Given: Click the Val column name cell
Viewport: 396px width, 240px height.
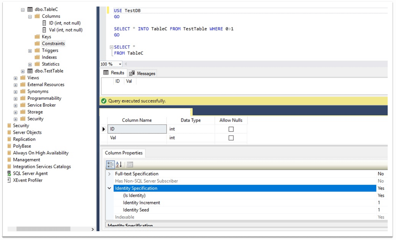Looking at the screenshot, I should (x=137, y=138).
